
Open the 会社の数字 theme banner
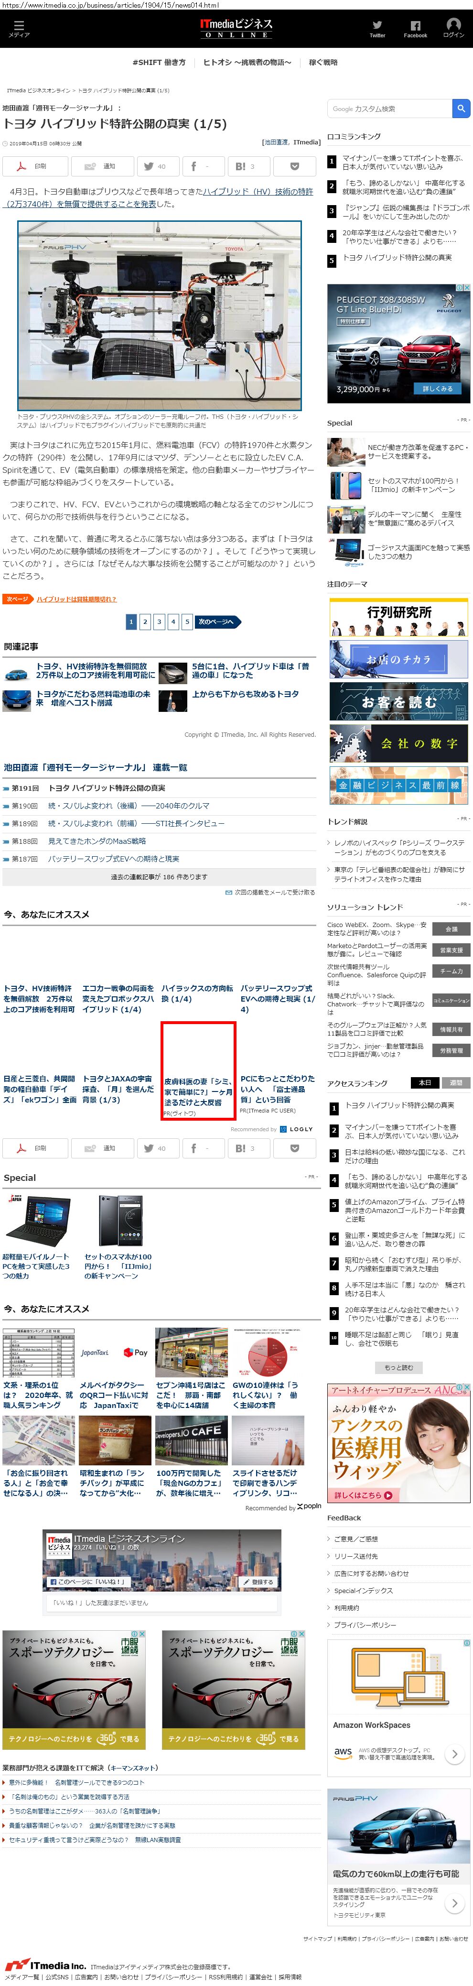pyautogui.click(x=398, y=742)
